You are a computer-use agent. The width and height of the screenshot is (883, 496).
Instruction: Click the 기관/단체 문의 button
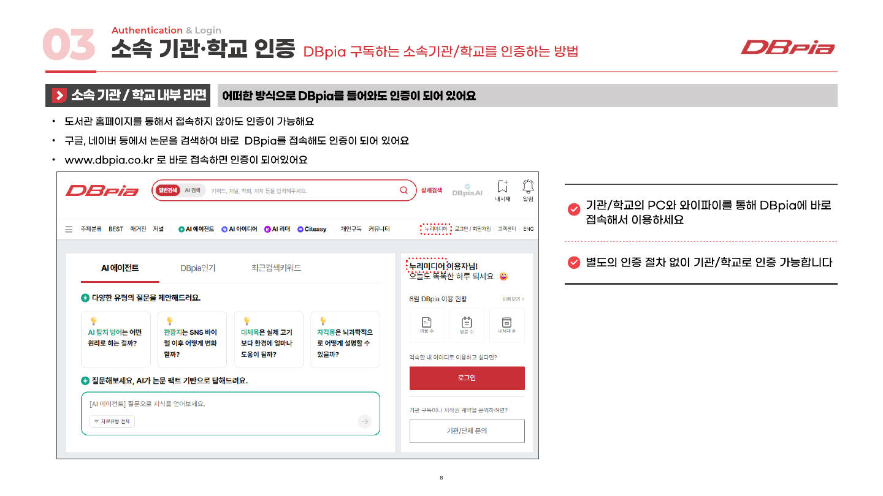point(467,430)
